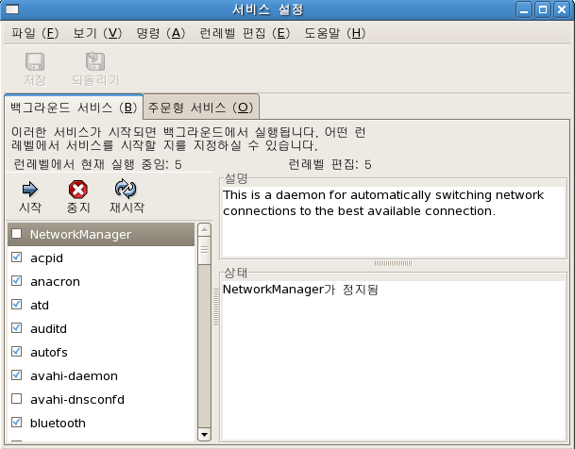Screen dimensions: 575x449
Task: Select the avahi-daemon service name
Action: tap(74, 376)
